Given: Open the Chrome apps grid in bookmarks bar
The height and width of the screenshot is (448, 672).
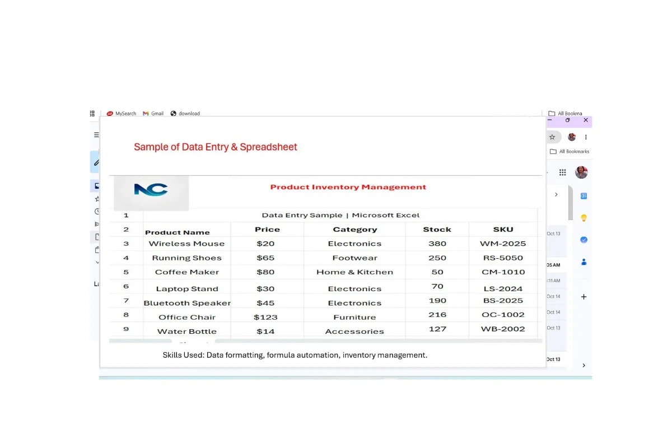Looking at the screenshot, I should tap(92, 113).
